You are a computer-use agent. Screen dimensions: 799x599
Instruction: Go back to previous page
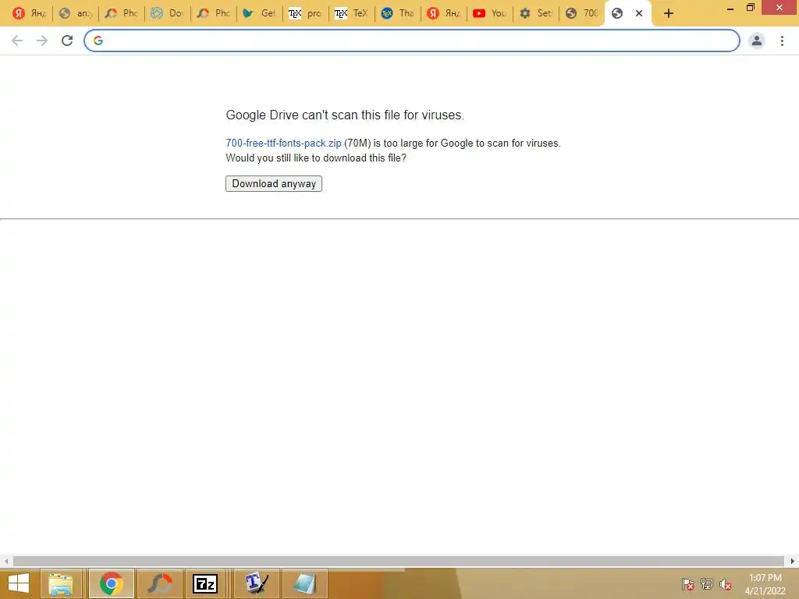17,41
